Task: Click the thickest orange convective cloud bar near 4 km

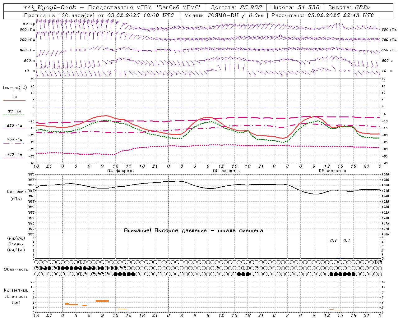Action: (102, 301)
